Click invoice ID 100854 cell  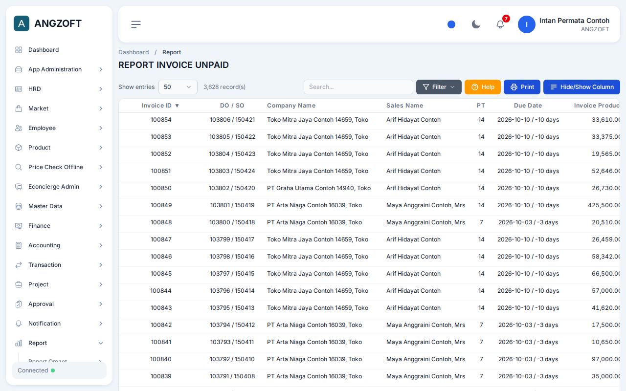pyautogui.click(x=161, y=120)
